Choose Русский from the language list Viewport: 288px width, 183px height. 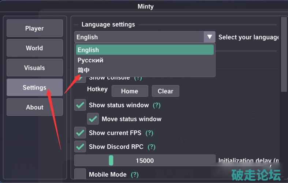(145, 60)
